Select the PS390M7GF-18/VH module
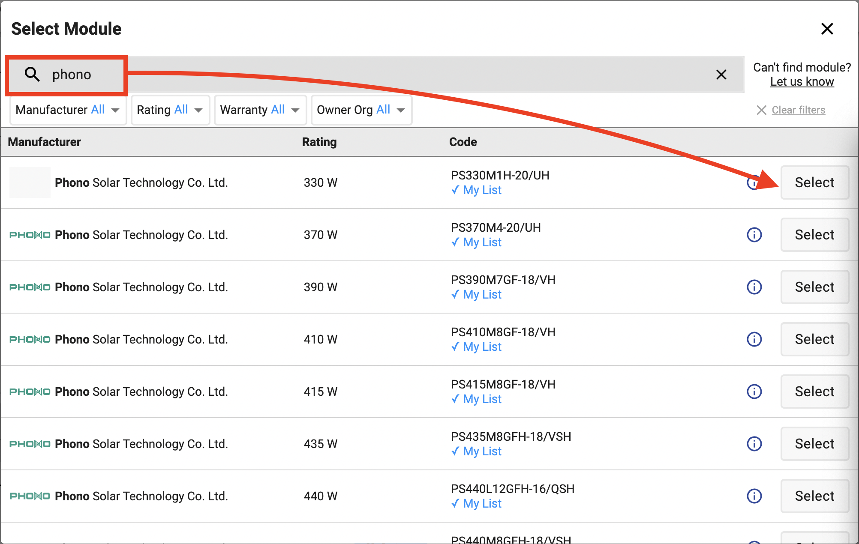The height and width of the screenshot is (544, 859). tap(814, 287)
